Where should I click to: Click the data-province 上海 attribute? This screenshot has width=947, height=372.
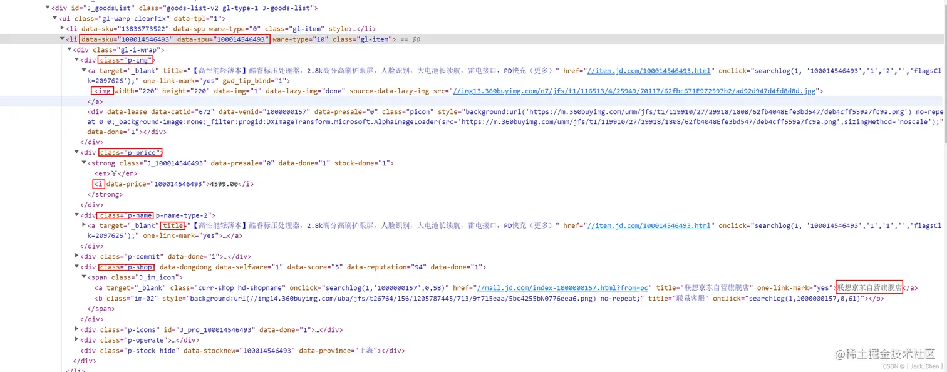[x=338, y=351]
